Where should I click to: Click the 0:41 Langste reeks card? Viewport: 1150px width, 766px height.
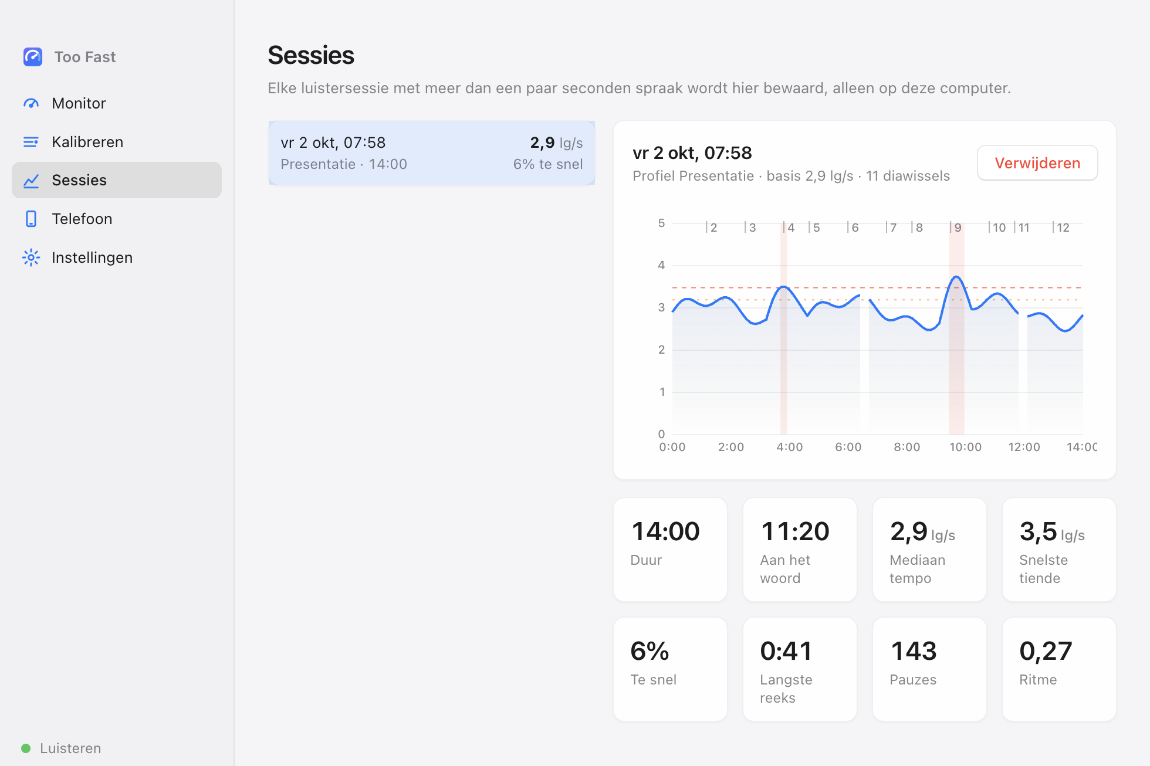[x=800, y=669]
